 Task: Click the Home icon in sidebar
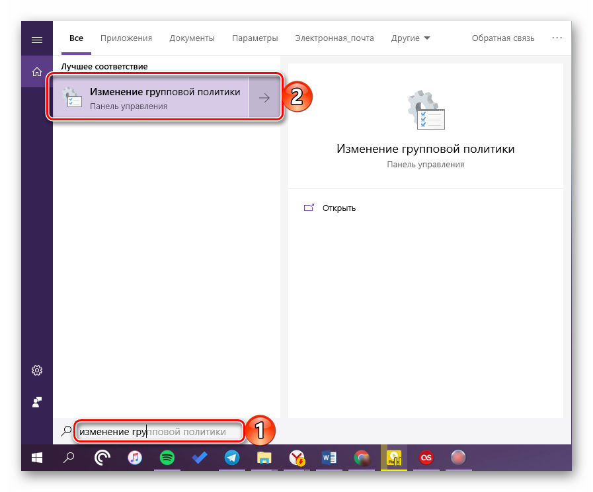[x=37, y=71]
